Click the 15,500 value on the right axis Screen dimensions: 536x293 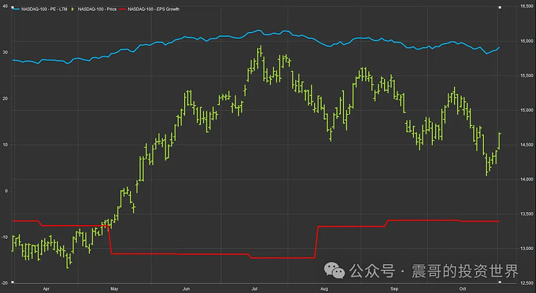pos(527,76)
